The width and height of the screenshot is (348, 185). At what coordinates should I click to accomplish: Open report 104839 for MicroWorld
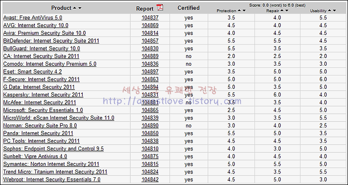[150, 118]
